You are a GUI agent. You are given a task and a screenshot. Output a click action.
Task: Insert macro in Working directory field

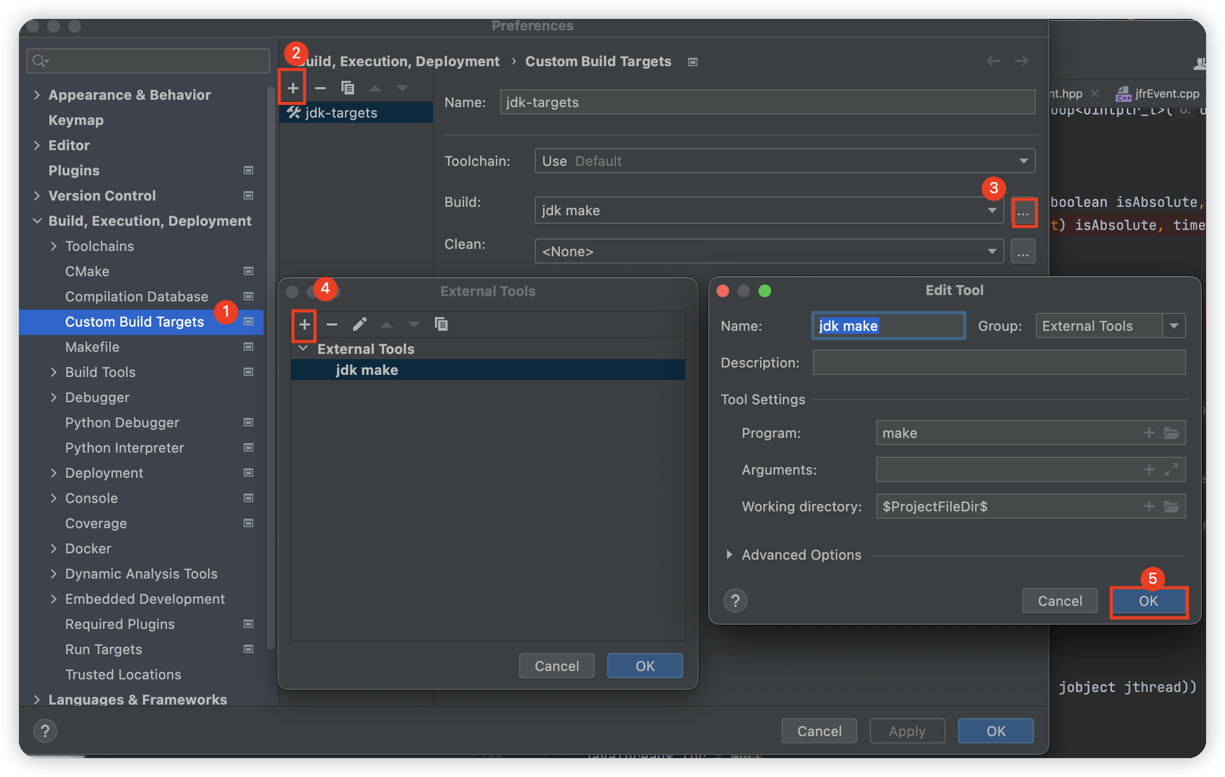(x=1149, y=507)
